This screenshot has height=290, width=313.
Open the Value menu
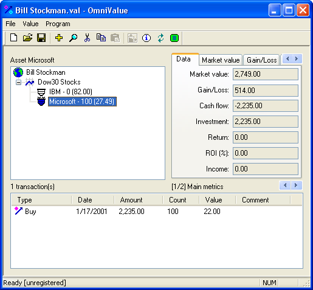coord(30,24)
